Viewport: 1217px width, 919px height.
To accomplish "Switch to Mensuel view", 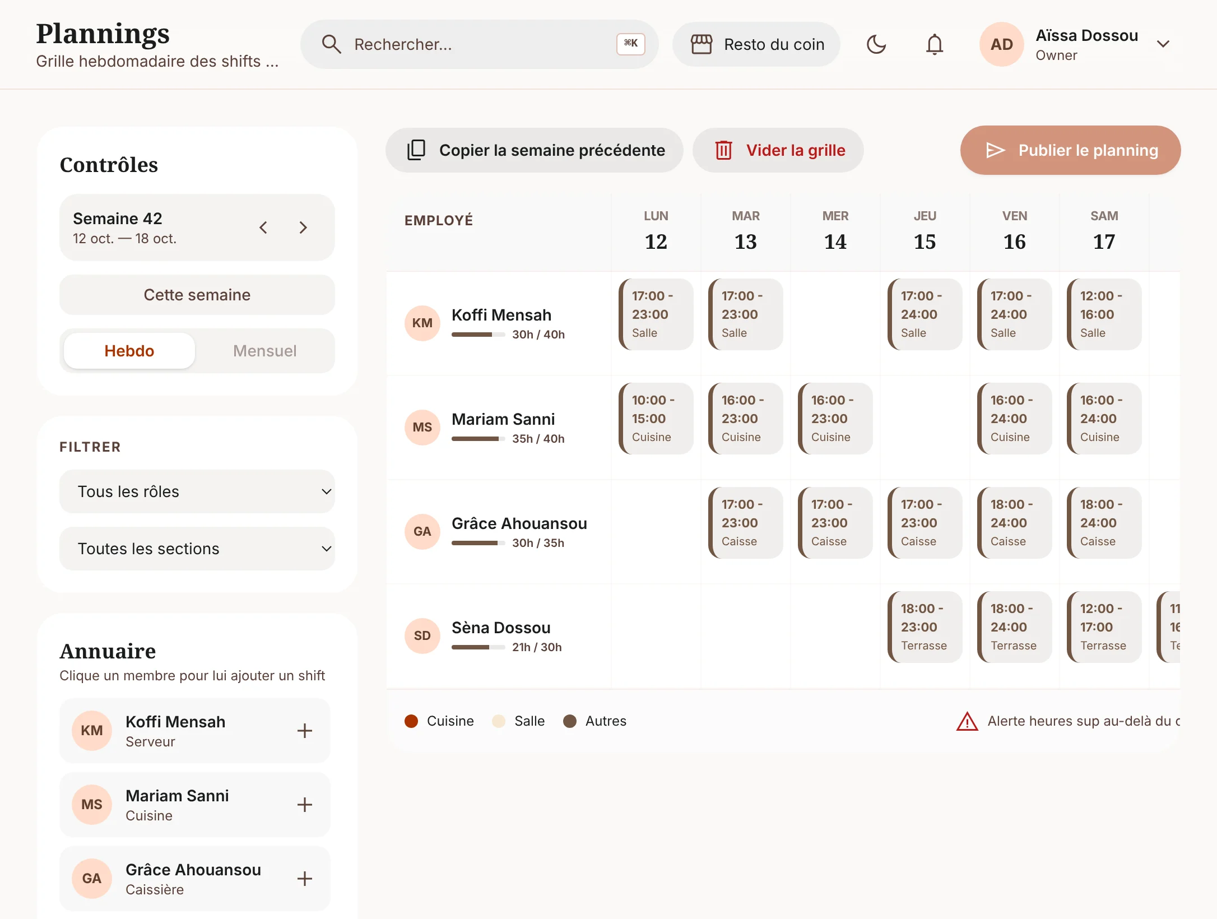I will pos(264,351).
